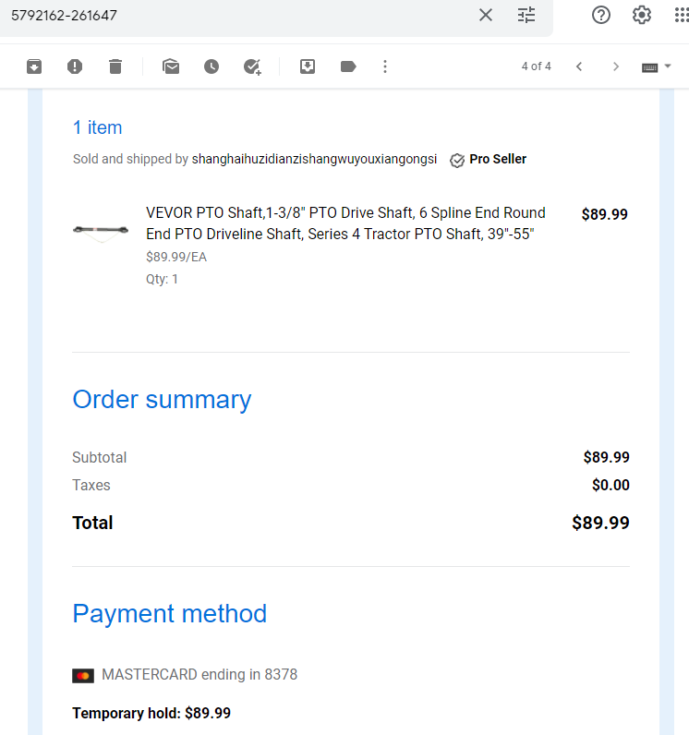The height and width of the screenshot is (735, 689).
Task: Go to the newer email
Action: tap(579, 66)
